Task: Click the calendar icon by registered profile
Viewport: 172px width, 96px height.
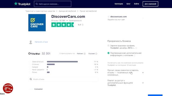Action: (x=108, y=46)
